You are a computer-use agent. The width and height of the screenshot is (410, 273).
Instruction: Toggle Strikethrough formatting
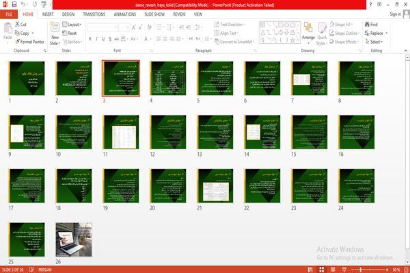click(117, 39)
